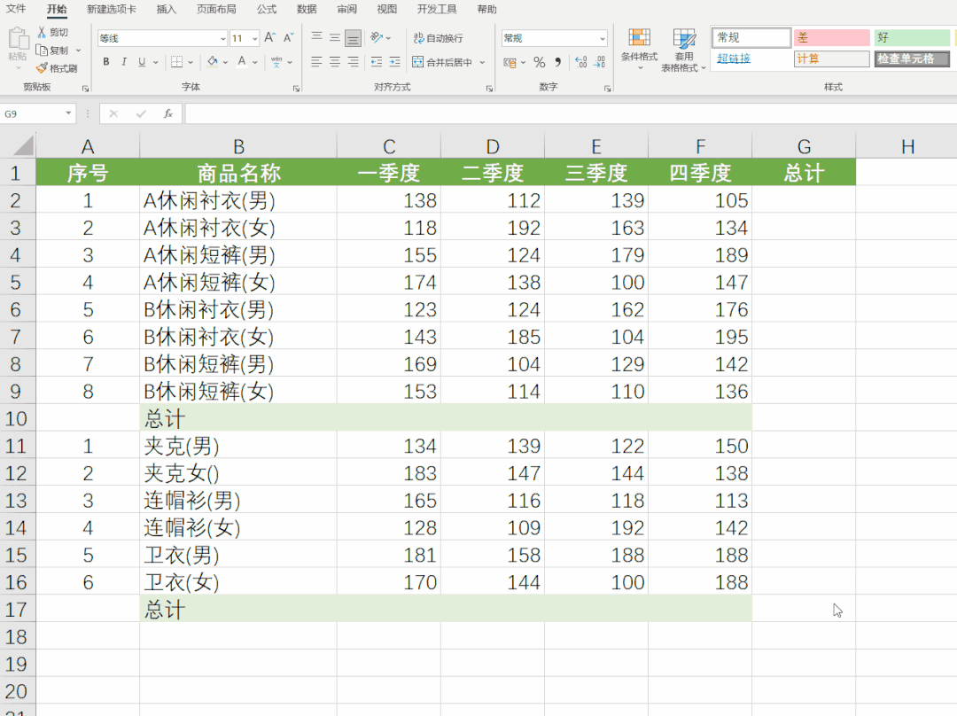957x716 pixels.
Task: Switch to the 公式 (Formulas) tab
Action: (266, 9)
